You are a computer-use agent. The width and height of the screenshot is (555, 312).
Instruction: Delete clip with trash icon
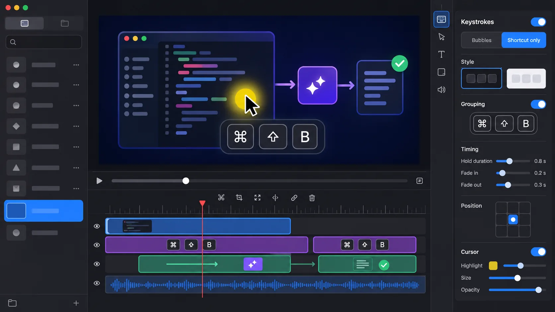(x=312, y=198)
